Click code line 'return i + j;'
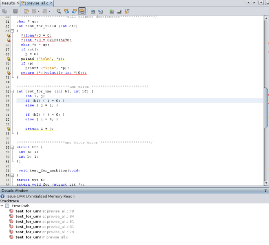 [39, 128]
